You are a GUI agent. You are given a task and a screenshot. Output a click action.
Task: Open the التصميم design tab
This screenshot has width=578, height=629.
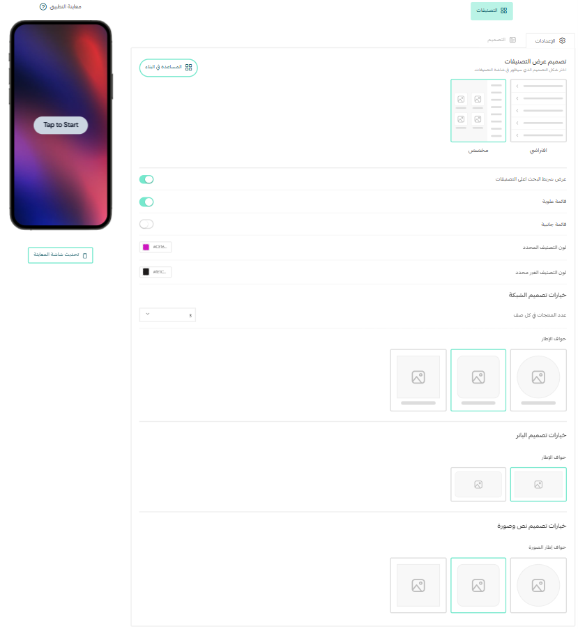[x=501, y=40]
